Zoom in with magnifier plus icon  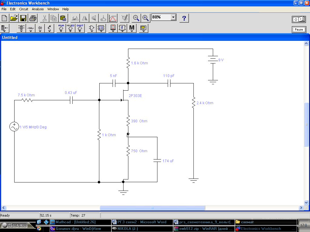click(146, 18)
